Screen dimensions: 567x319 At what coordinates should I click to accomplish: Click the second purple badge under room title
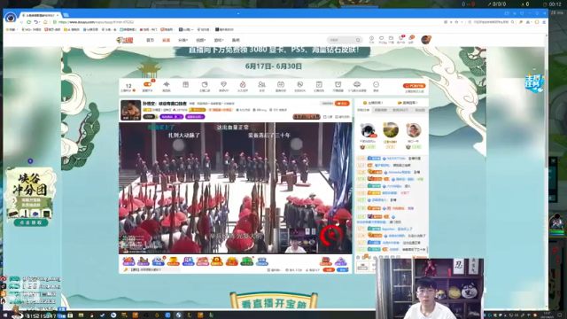(x=195, y=117)
